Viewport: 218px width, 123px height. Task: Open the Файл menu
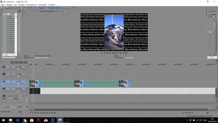[x=3, y=5]
